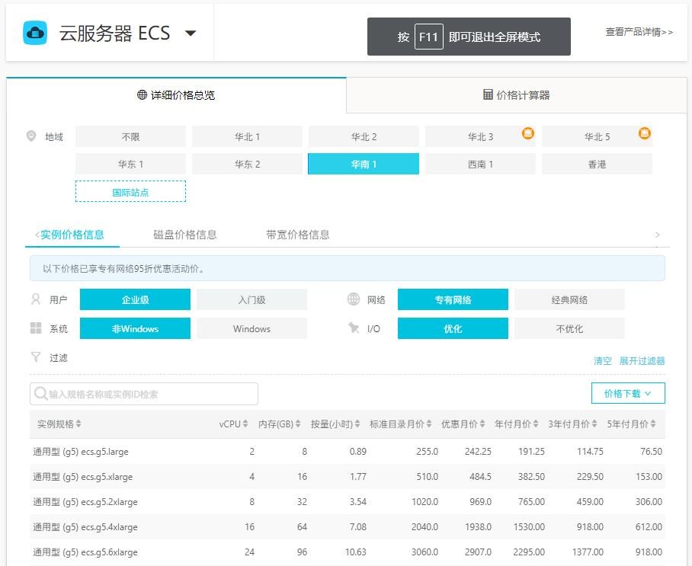This screenshot has height=566, width=692.
Task: Click the ecs.g5.6xlarge instance row name
Action: [x=85, y=552]
